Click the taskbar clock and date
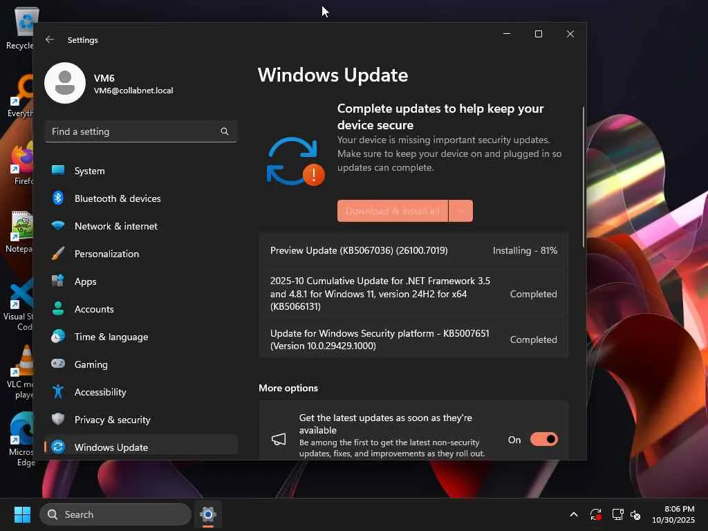 pos(673,514)
